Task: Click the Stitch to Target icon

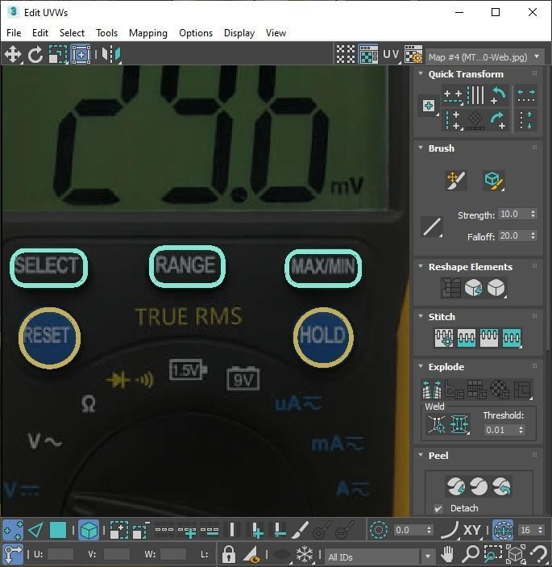Action: click(x=467, y=338)
